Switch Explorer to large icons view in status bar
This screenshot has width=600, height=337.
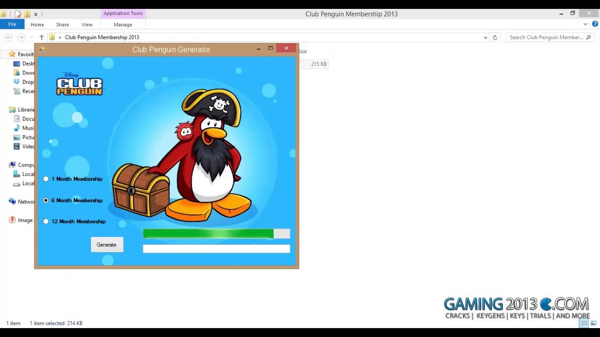[x=593, y=323]
